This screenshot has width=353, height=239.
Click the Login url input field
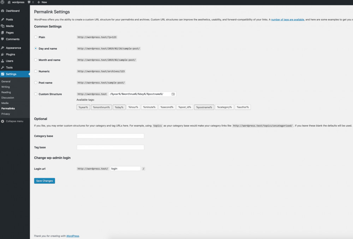tap(125, 169)
